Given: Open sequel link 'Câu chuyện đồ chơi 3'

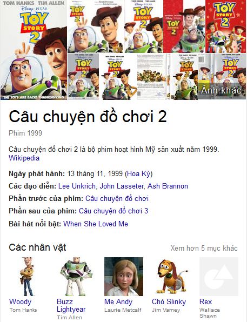Looking at the screenshot, I should pos(114,211).
